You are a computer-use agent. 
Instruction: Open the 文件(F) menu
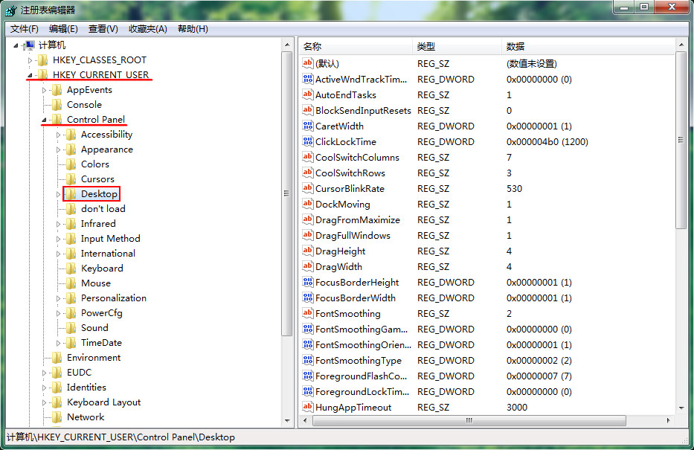pyautogui.click(x=25, y=29)
